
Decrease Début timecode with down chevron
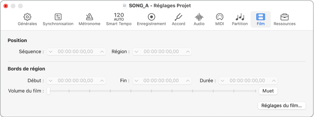(x=51, y=81)
